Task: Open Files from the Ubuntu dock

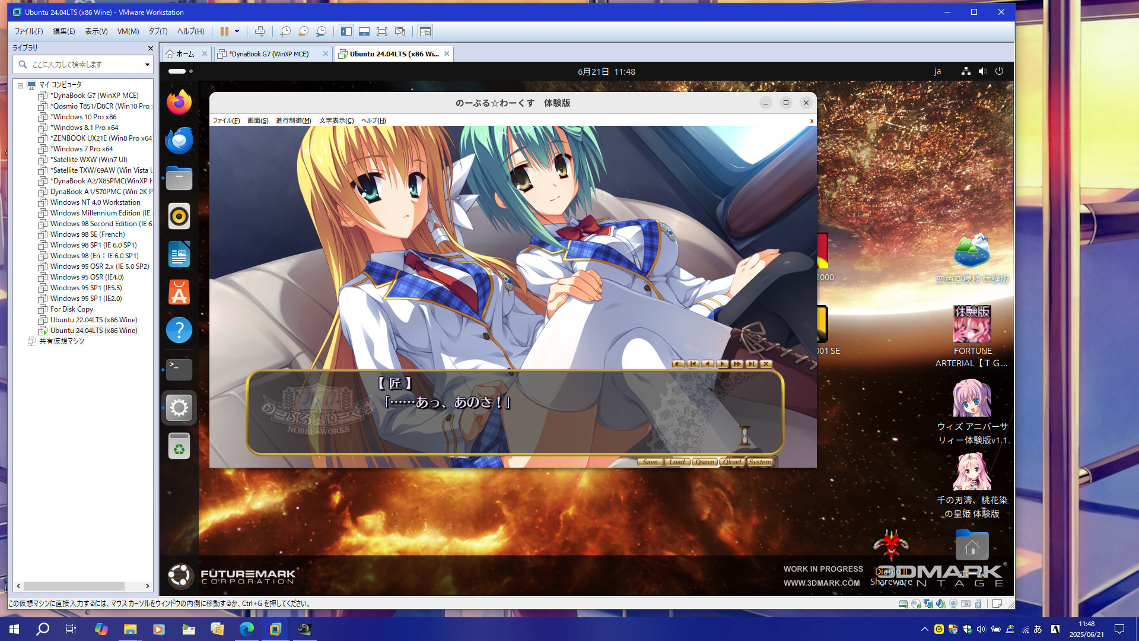Action: (x=179, y=178)
